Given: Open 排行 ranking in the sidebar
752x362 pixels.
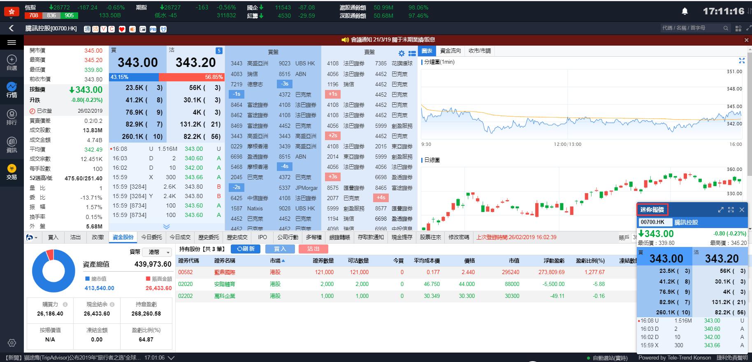Looking at the screenshot, I should (x=12, y=117).
